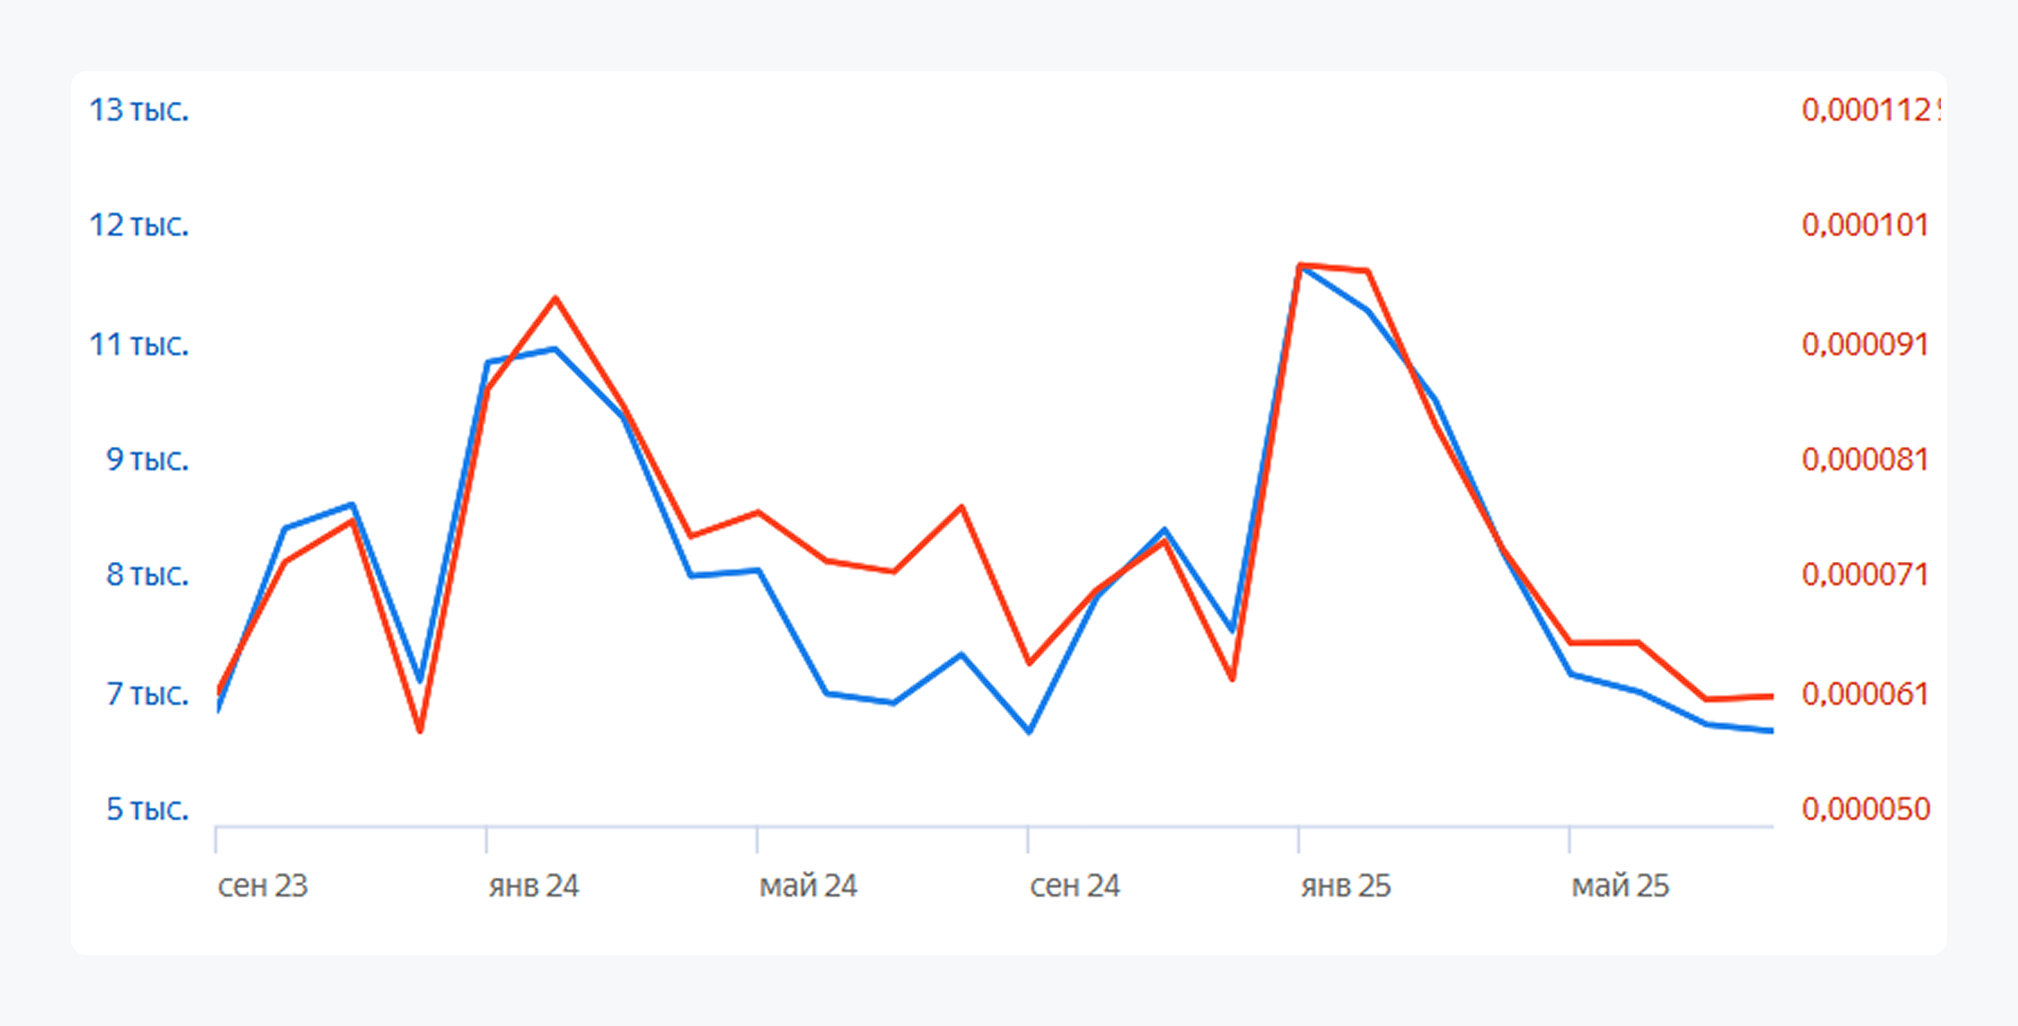
Task: Select the май 24 date label
Action: [x=808, y=887]
